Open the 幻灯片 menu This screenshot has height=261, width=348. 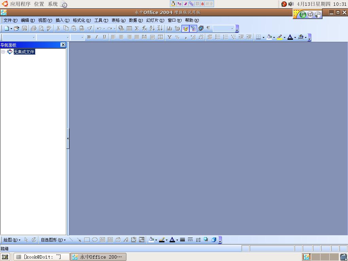(x=155, y=20)
